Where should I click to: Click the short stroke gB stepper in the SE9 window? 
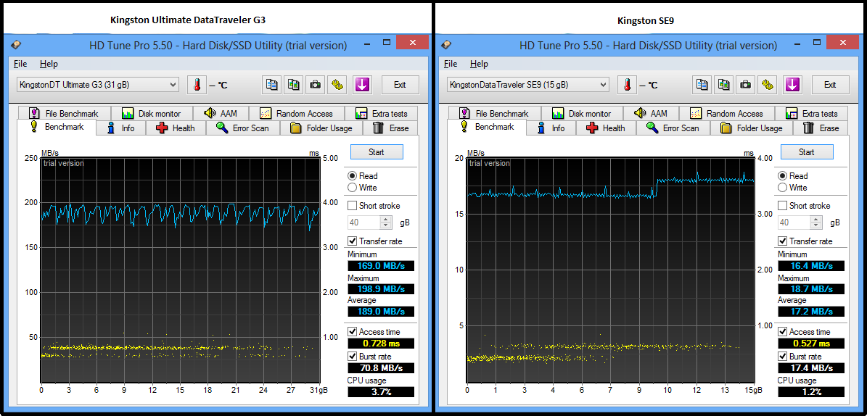click(816, 222)
